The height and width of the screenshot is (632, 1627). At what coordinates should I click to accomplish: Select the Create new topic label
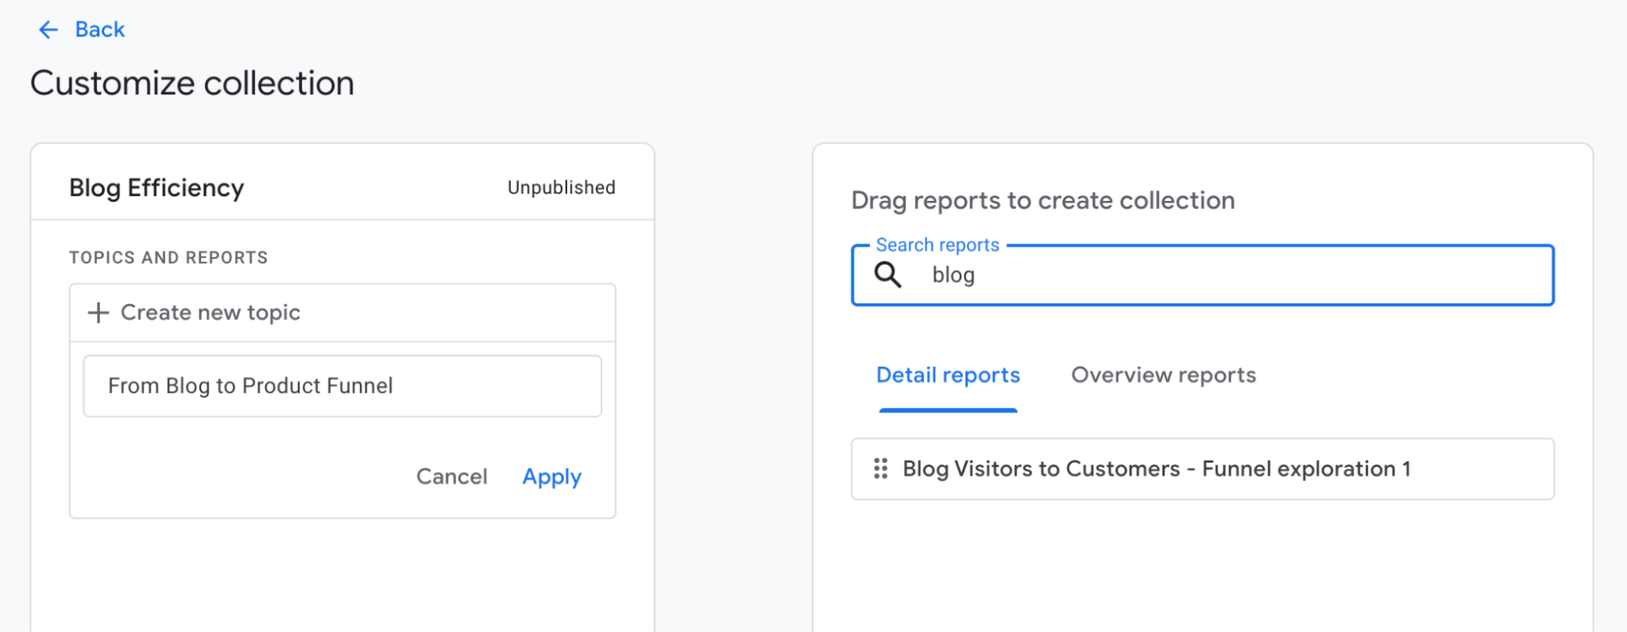210,313
